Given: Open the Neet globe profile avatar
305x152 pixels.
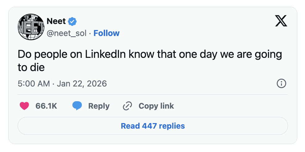Looking at the screenshot, I should point(31,27).
